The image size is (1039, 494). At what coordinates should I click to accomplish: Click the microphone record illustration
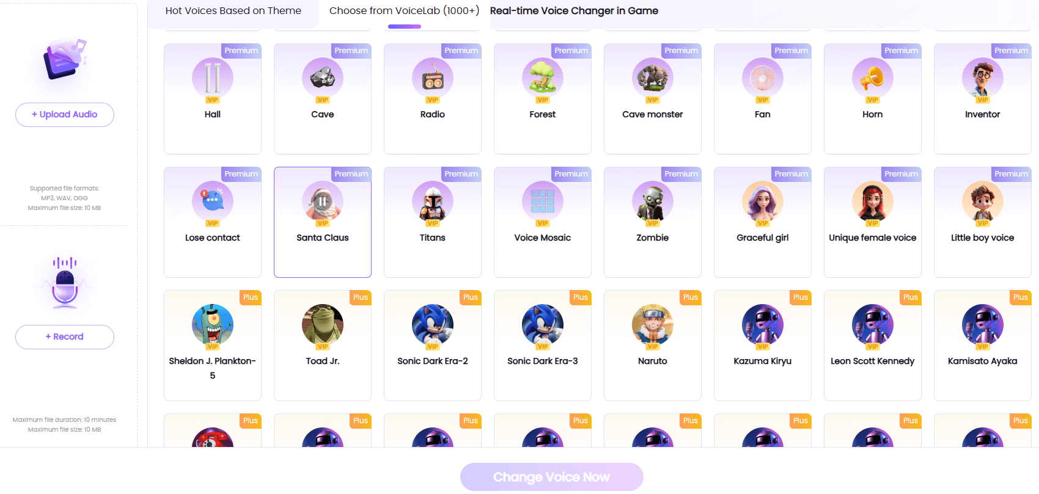(x=65, y=282)
